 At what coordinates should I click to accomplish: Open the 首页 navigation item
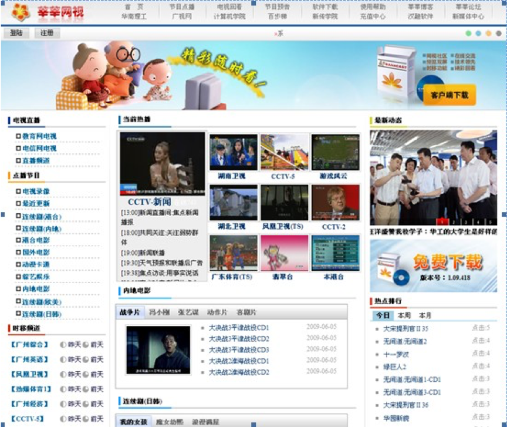[134, 7]
